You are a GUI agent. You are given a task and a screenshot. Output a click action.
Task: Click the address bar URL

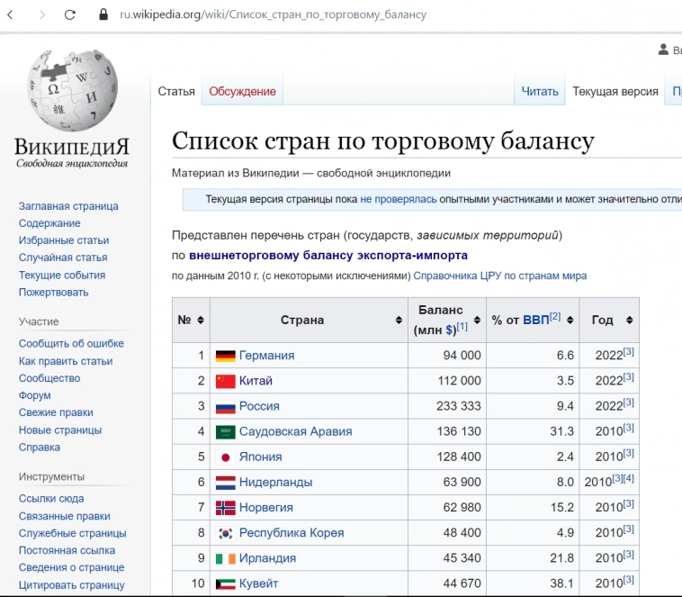tap(274, 14)
